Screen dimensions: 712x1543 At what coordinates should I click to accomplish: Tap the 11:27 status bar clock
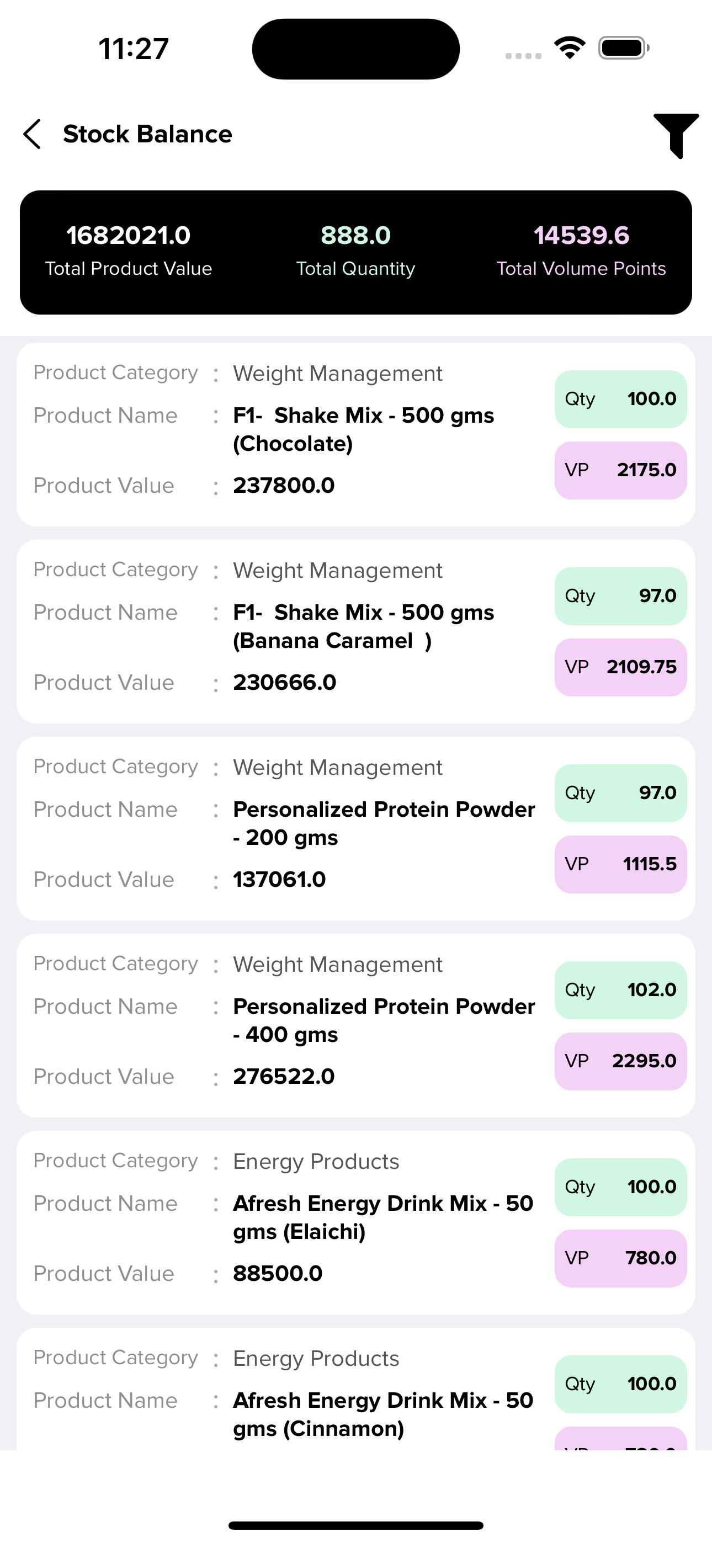coord(134,49)
